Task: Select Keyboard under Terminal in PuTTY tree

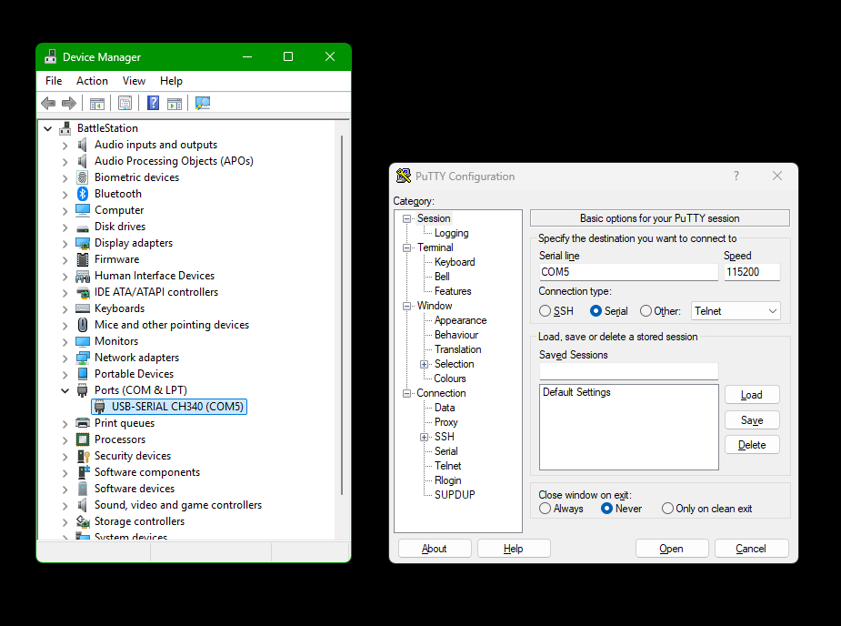Action: pos(455,262)
